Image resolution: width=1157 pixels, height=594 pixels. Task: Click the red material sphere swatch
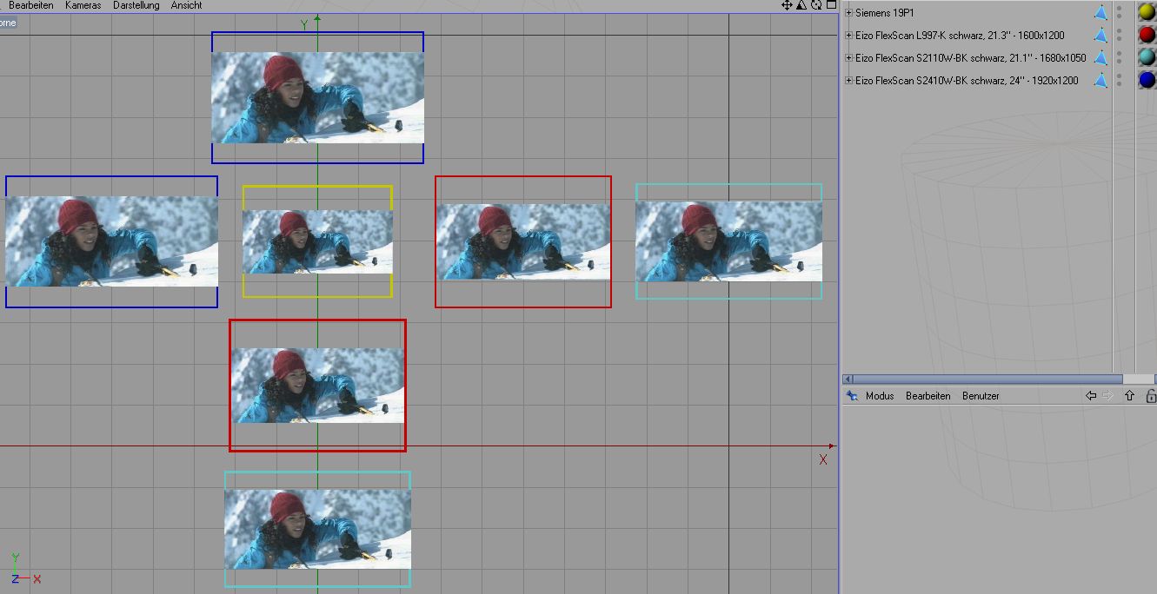[x=1147, y=35]
